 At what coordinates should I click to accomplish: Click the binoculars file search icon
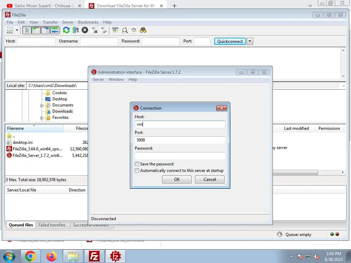[143, 30]
